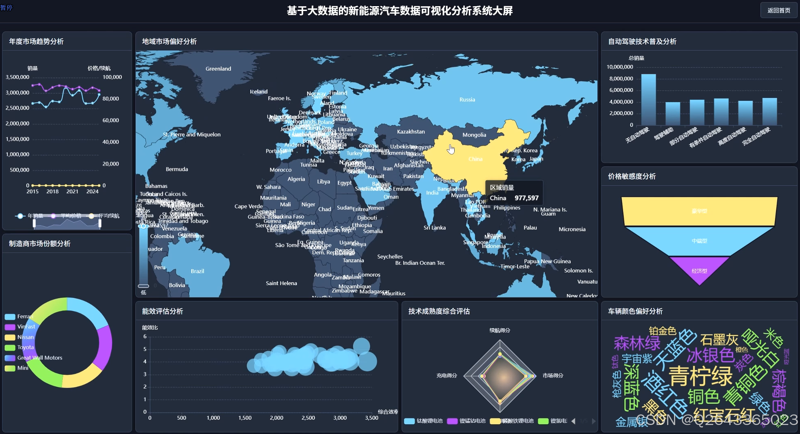Click the 地域市场偏好分析 panel title
The width and height of the screenshot is (800, 434).
point(169,42)
